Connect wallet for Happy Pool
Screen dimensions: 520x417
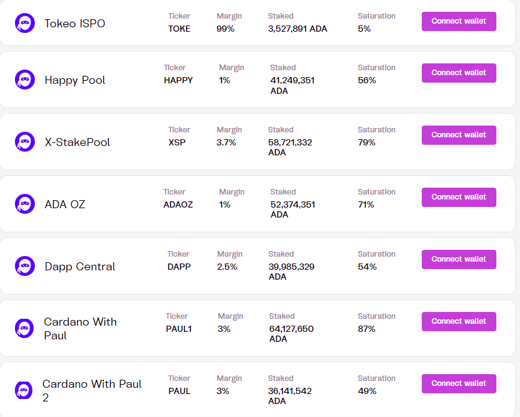[x=458, y=73]
